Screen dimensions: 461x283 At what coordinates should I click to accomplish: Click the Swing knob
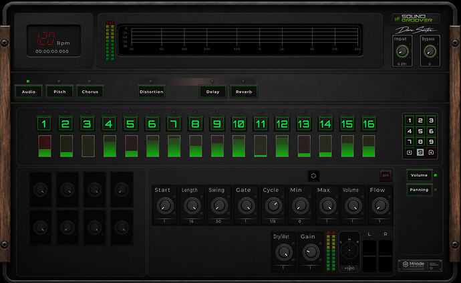(219, 205)
